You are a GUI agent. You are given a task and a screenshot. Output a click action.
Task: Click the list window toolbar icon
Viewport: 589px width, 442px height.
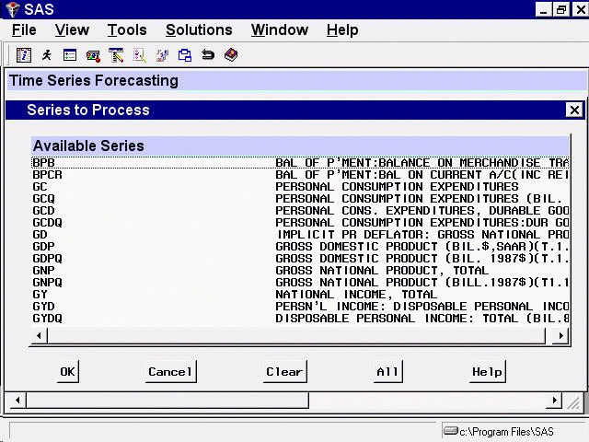coord(70,55)
